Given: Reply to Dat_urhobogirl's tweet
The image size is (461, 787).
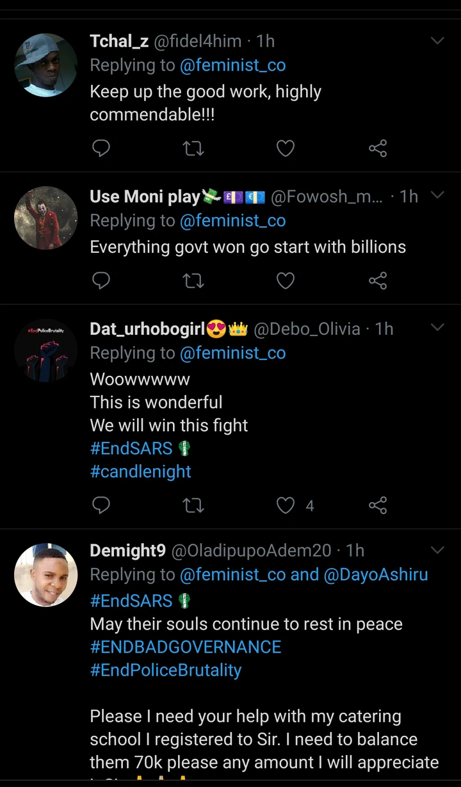Looking at the screenshot, I should [101, 506].
